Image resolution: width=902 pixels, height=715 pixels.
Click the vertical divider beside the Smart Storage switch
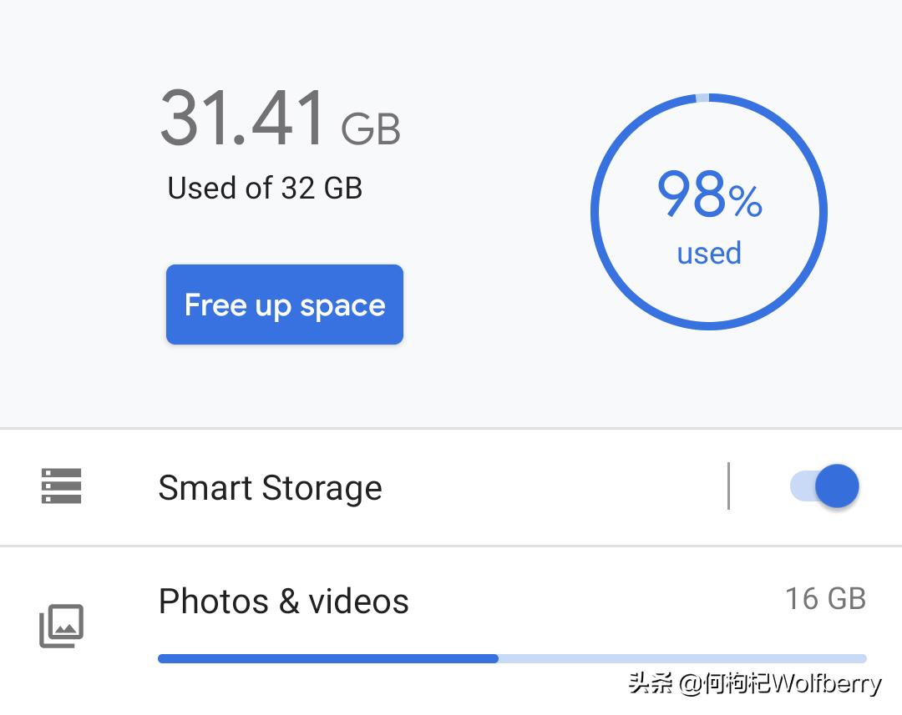point(728,486)
